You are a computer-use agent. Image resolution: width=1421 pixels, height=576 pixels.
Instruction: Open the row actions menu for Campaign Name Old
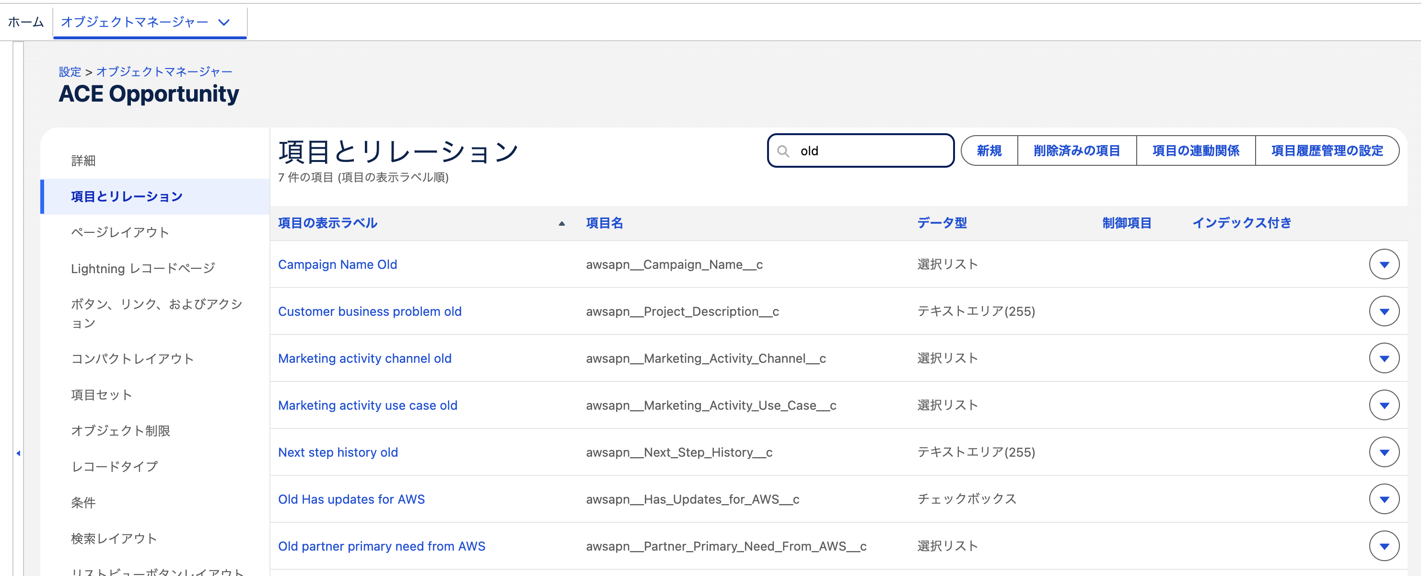(x=1384, y=264)
